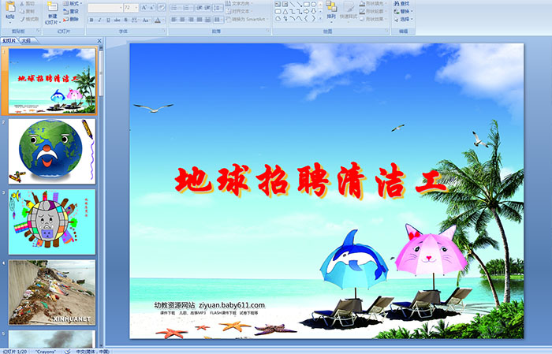This screenshot has height=354, width=552.
Task: Click the Increase Indent icon
Action: point(207,7)
